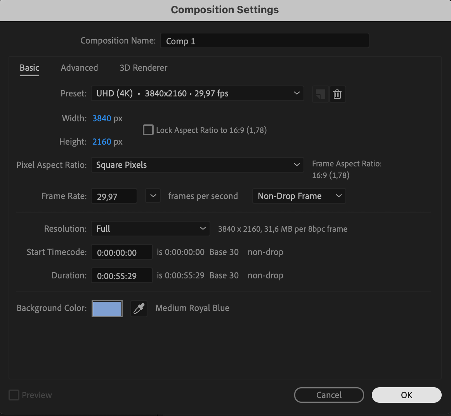
Task: Open the frame rate chevron dropdown
Action: [153, 196]
